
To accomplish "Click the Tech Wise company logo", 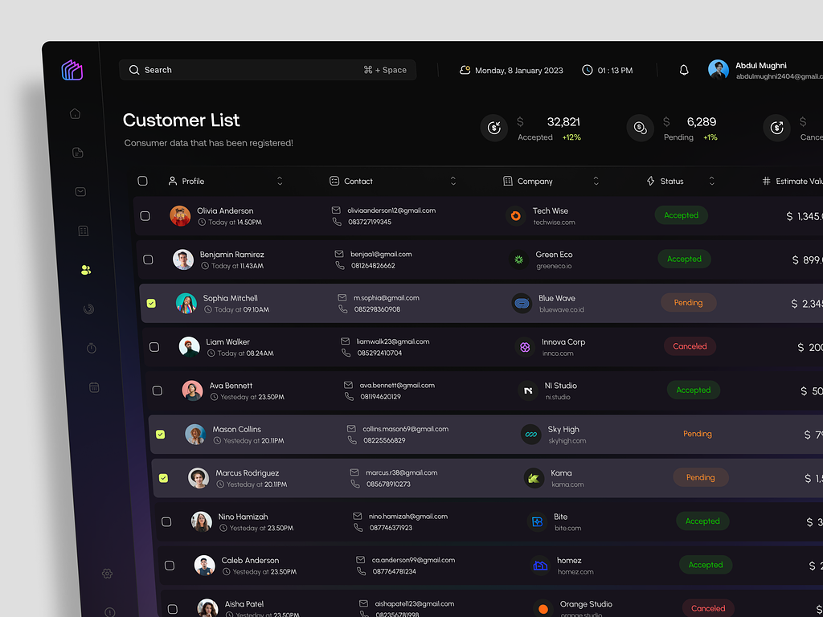I will 515,215.
